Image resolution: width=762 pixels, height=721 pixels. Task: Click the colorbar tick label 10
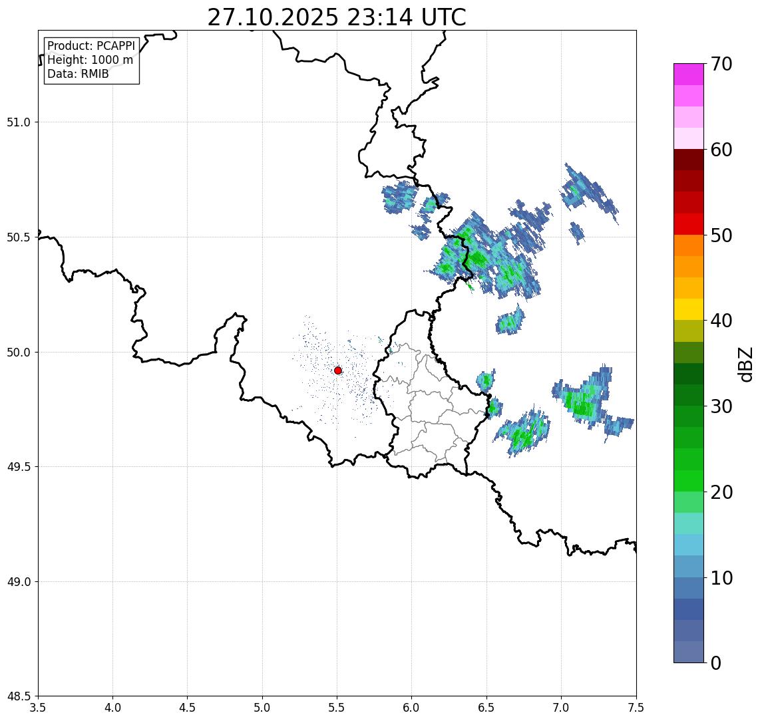(x=721, y=578)
